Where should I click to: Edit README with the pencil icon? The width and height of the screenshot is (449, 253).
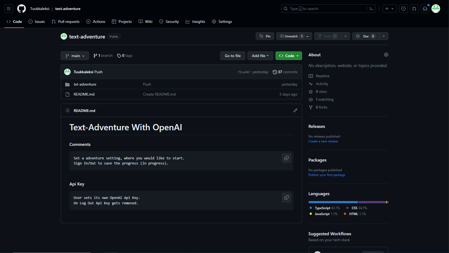point(295,110)
